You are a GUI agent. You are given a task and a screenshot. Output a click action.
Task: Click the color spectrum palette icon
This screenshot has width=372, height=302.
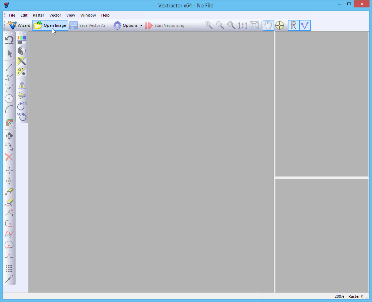(22, 40)
